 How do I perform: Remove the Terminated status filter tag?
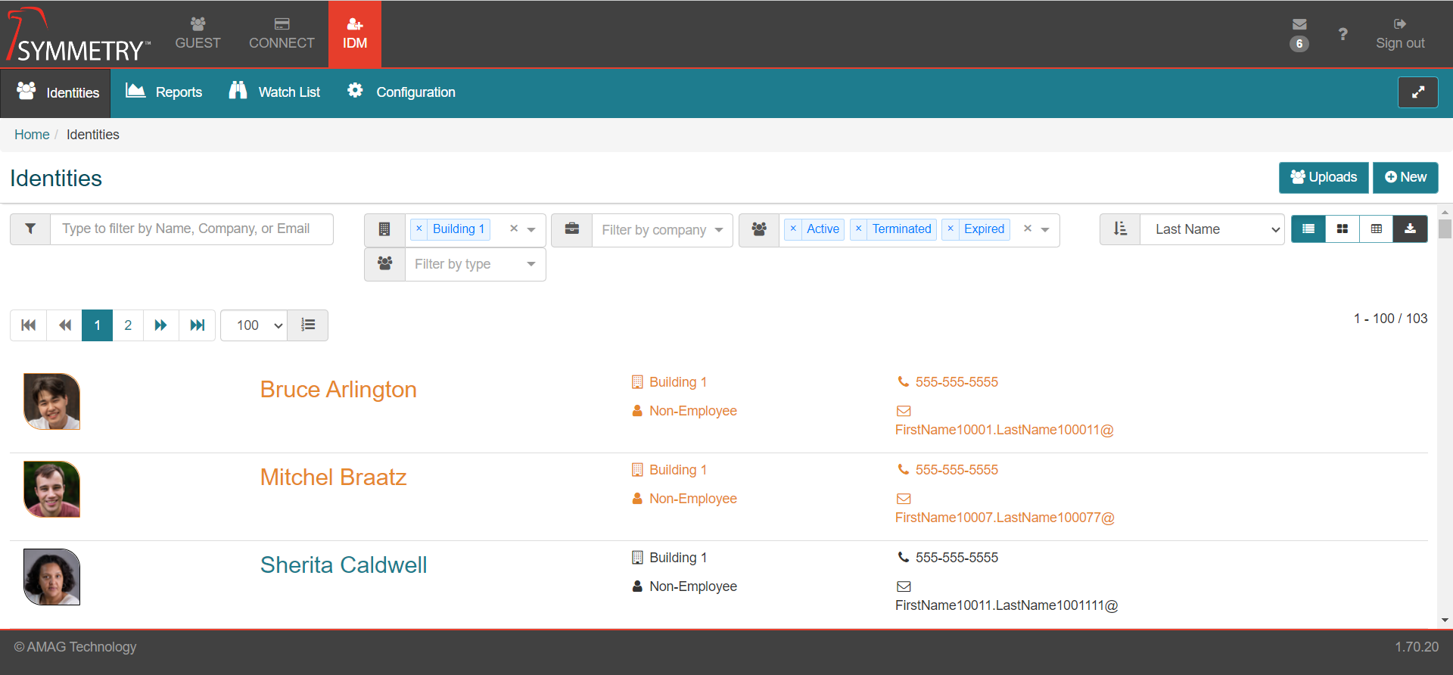click(858, 229)
